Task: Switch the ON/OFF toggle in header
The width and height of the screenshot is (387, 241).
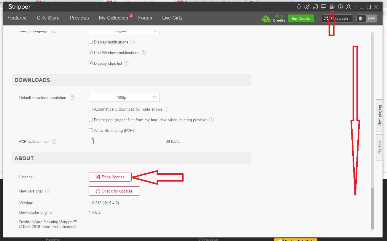Action: pyautogui.click(x=367, y=18)
